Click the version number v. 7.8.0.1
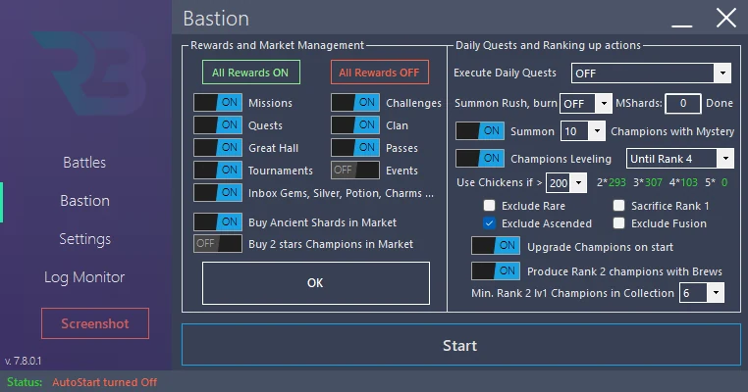 point(23,361)
